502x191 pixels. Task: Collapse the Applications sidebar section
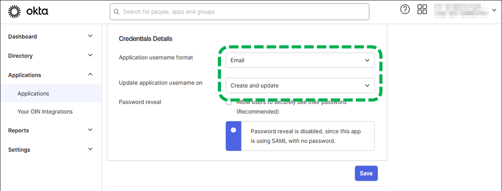(x=90, y=75)
